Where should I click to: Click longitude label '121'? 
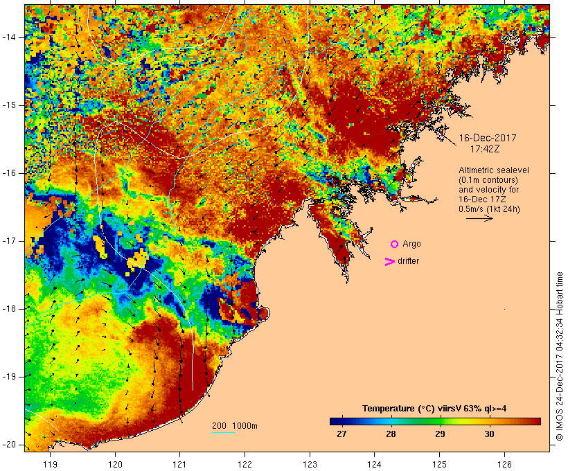(179, 464)
